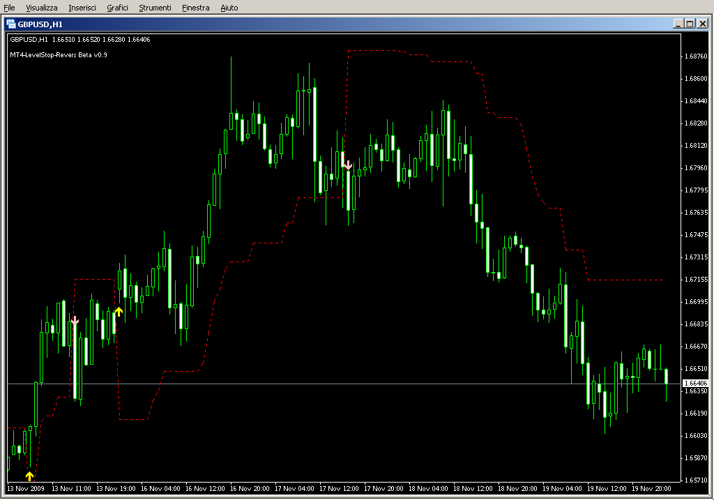The height and width of the screenshot is (500, 714).
Task: Click the 1.68120 price scale label
Action: (x=697, y=146)
